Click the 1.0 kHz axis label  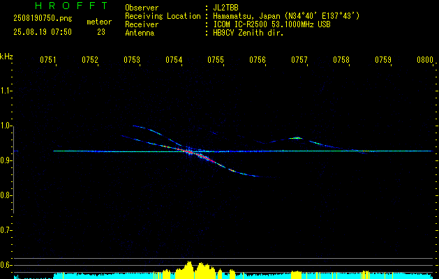point(6,126)
